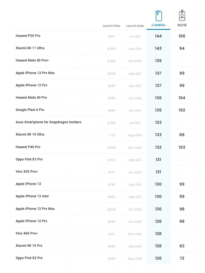Click Huawei P50 Pro camera score 144
This screenshot has height=273, width=205.
pyautogui.click(x=158, y=36)
